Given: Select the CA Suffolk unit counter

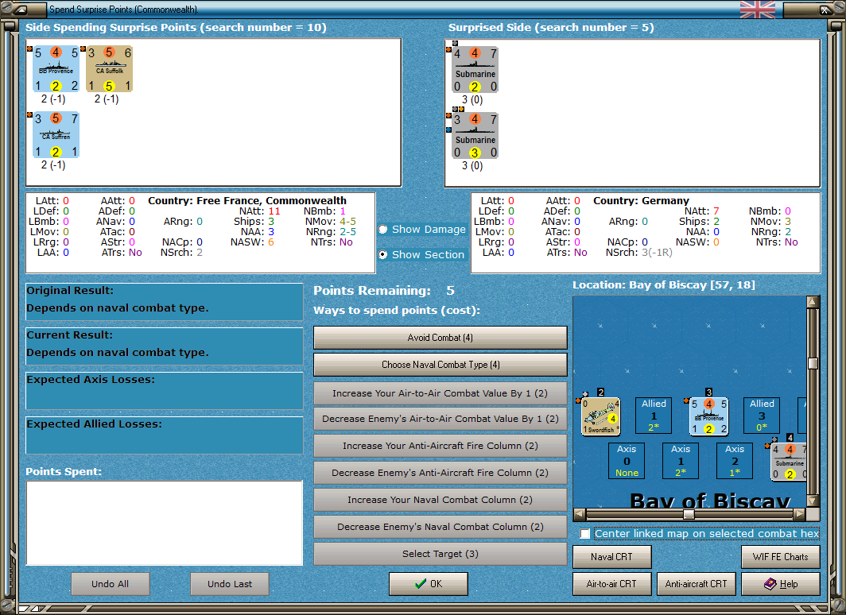Looking at the screenshot, I should pos(109,69).
